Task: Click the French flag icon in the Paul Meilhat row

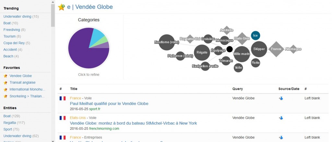Action: click(x=63, y=98)
